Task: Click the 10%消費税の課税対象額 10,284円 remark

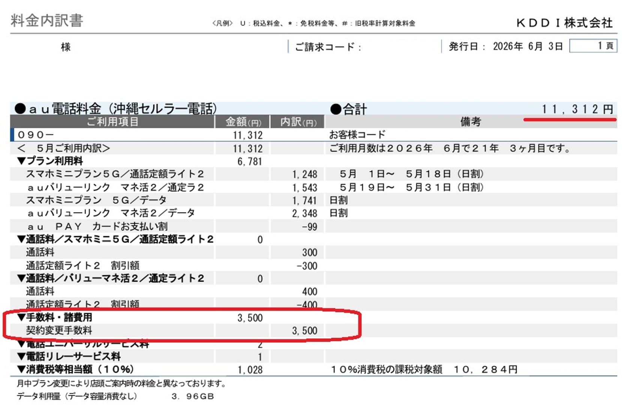Action: point(424,370)
